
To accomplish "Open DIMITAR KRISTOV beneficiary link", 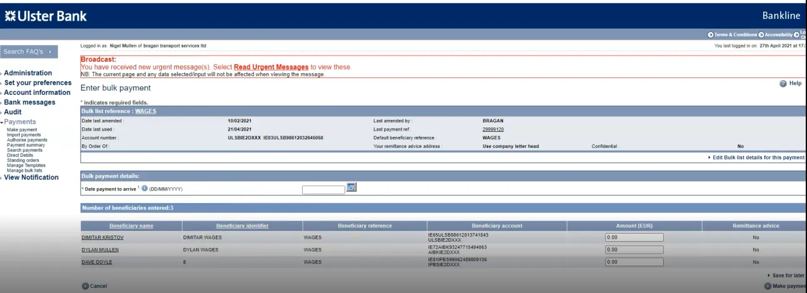I will point(103,237).
